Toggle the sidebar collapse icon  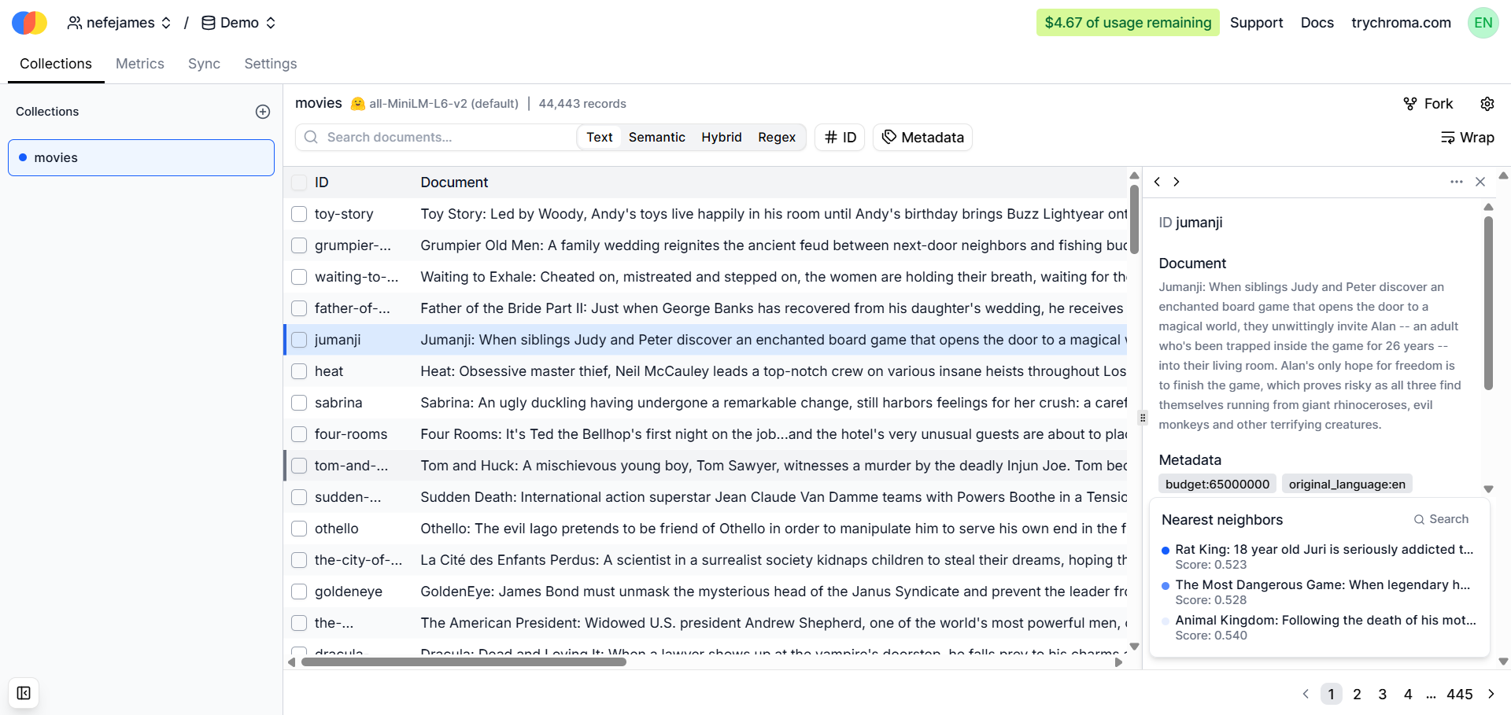pos(24,693)
